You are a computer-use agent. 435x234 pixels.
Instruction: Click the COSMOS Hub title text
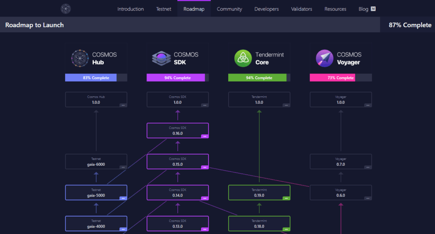coord(105,58)
